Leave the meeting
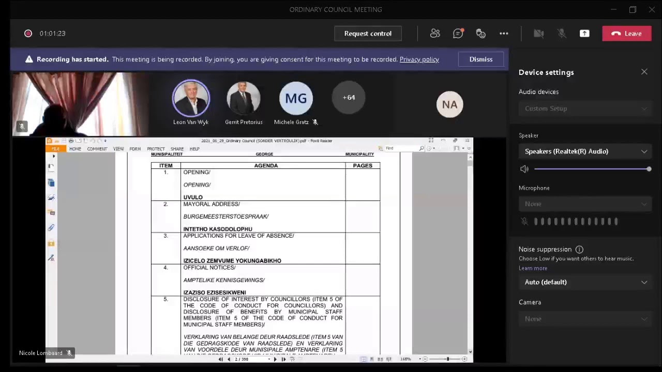The image size is (662, 372). (x=627, y=34)
